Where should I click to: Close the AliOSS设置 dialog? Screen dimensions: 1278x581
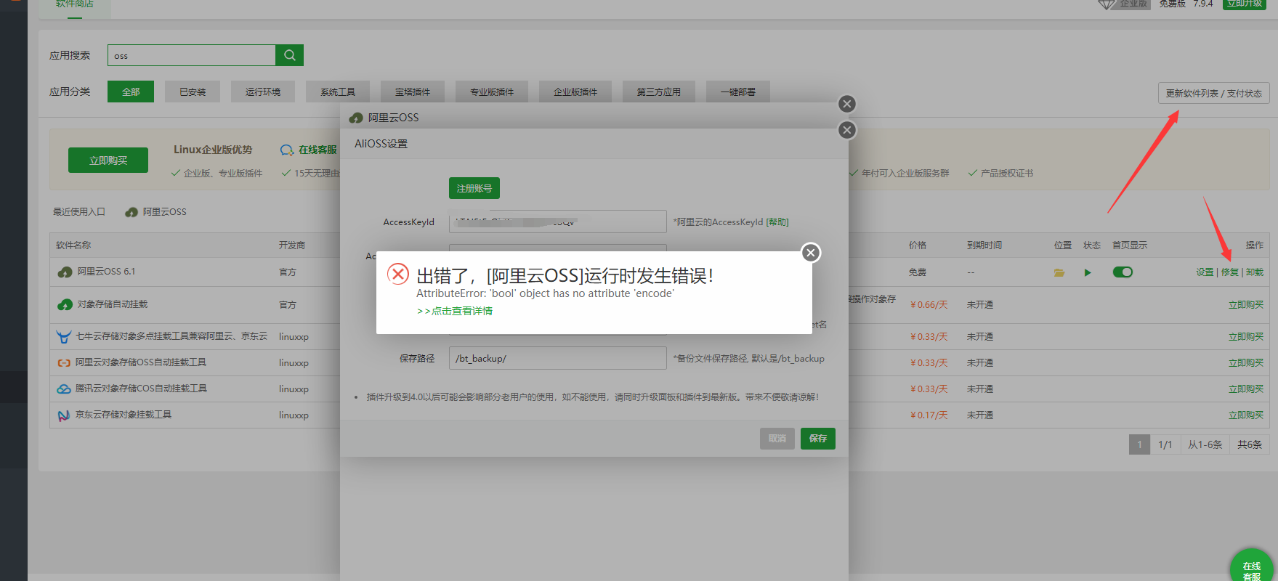point(847,130)
